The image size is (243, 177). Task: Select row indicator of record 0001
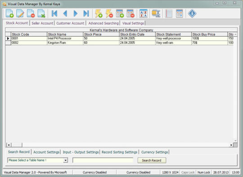(8, 38)
